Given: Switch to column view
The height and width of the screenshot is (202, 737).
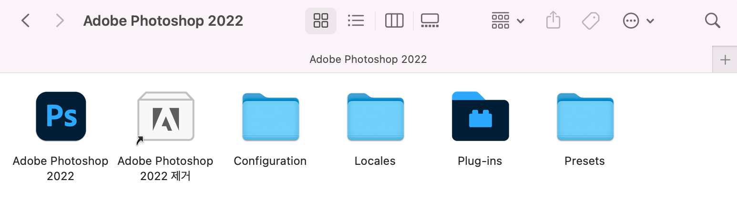Looking at the screenshot, I should coord(394,20).
